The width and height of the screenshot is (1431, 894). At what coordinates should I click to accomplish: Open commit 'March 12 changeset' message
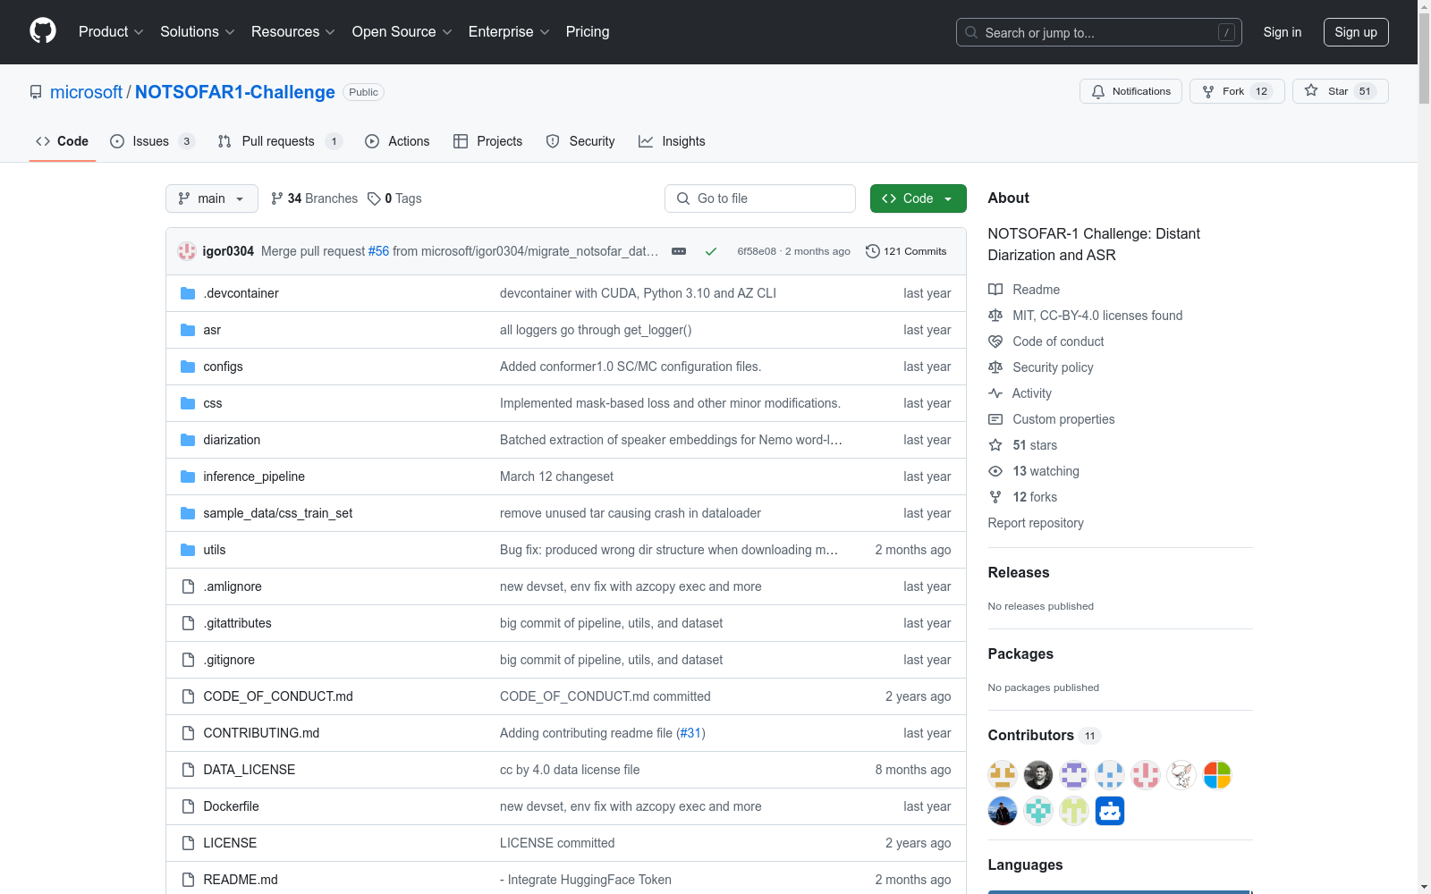[556, 477]
